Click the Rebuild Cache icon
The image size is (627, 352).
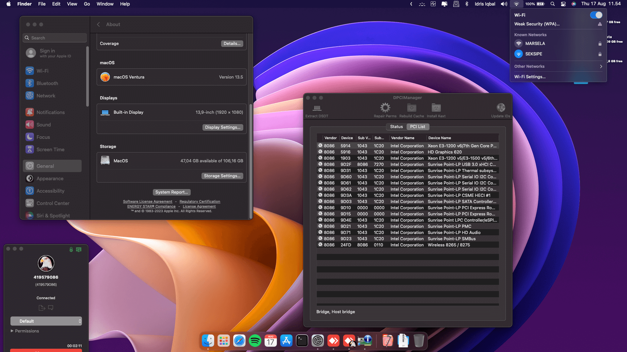point(411,108)
